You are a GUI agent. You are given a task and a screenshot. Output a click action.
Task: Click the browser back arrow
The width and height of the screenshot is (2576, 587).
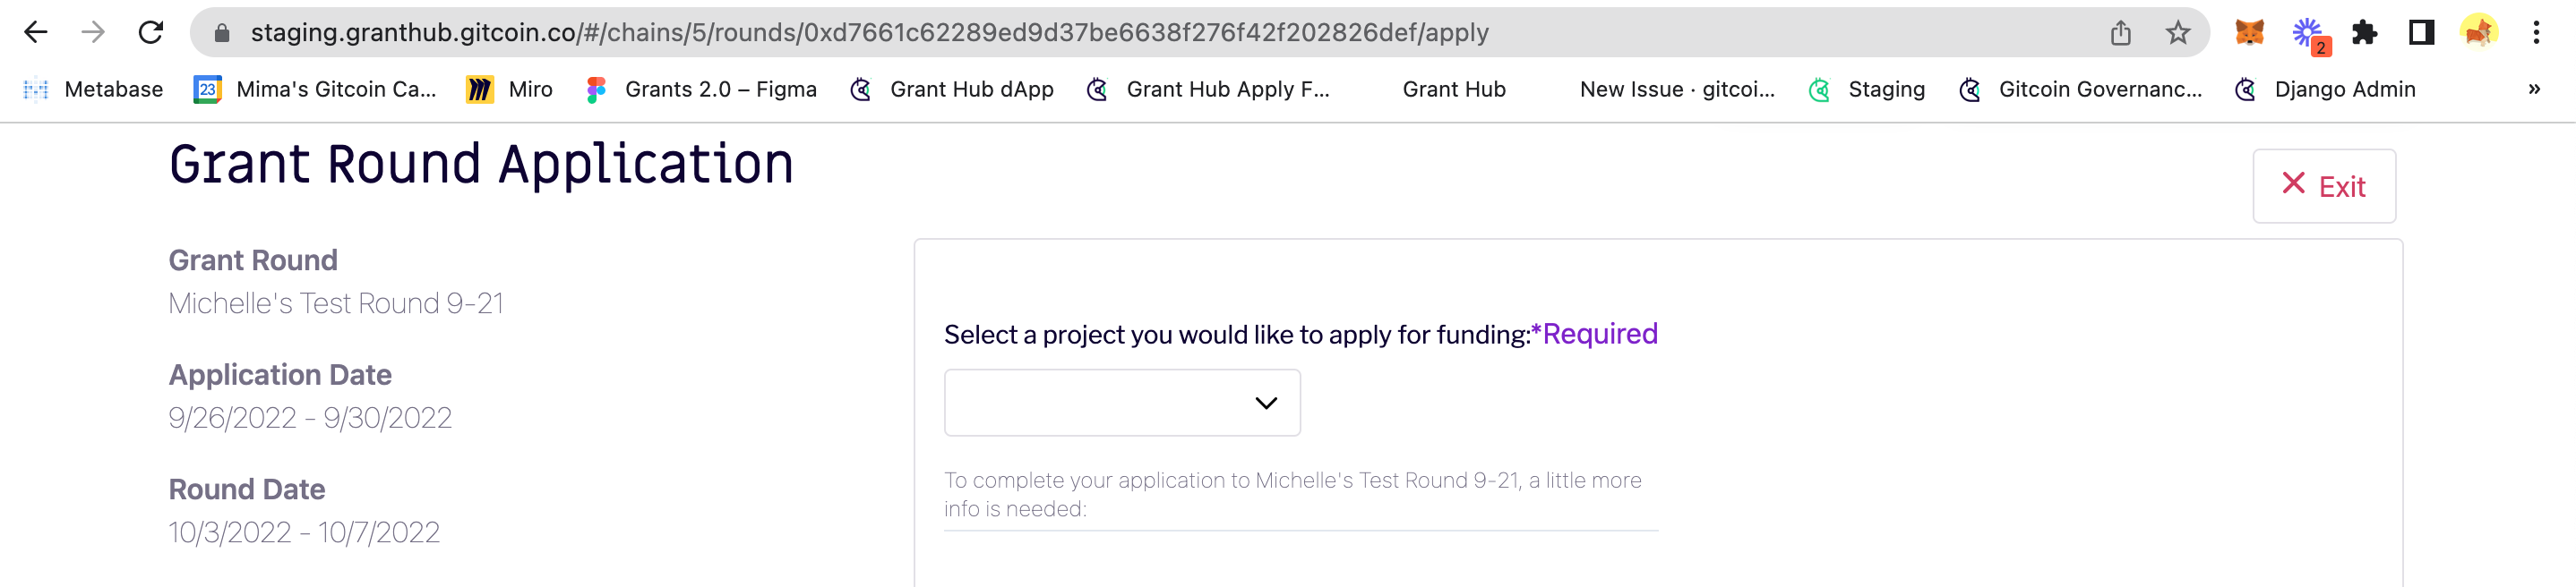point(36,33)
